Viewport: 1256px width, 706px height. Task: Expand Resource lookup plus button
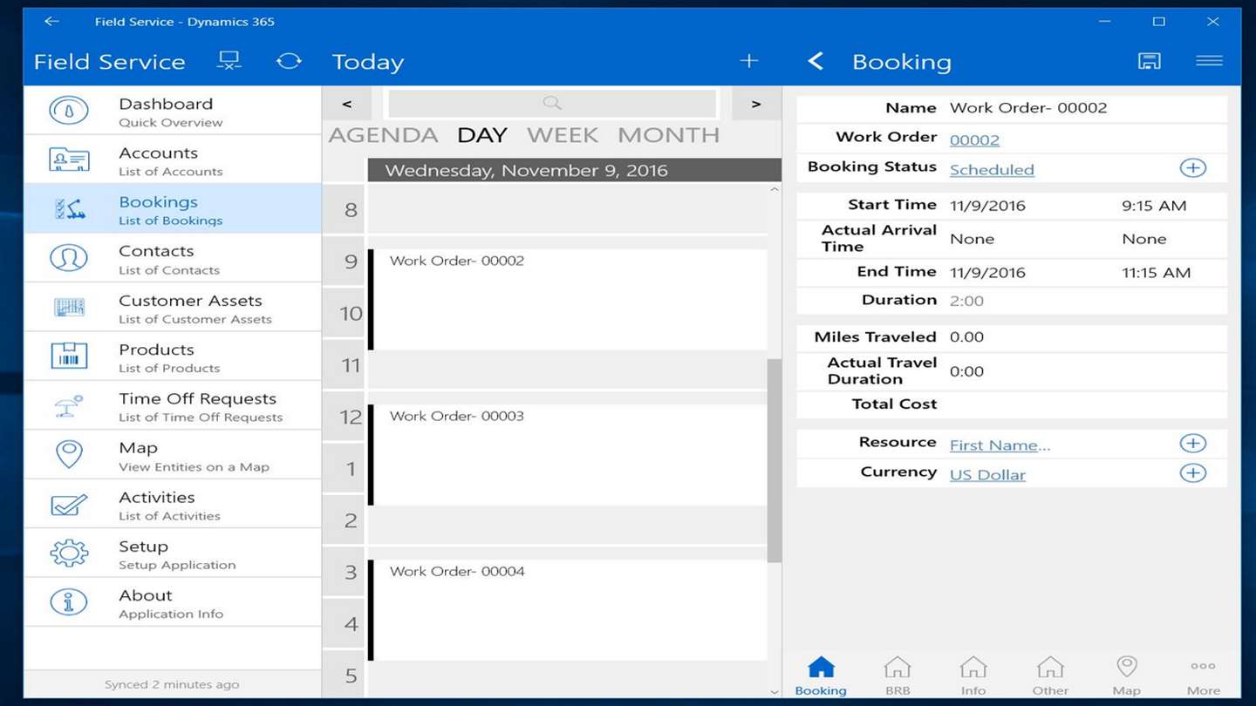click(1193, 444)
